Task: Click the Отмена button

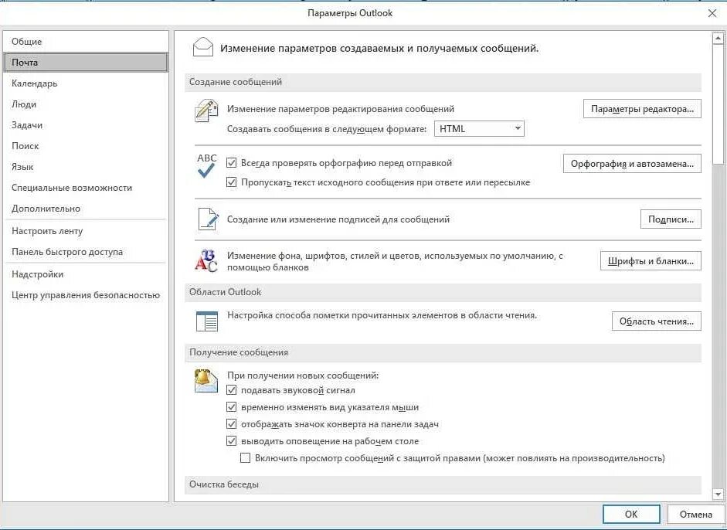Action: 695,515
